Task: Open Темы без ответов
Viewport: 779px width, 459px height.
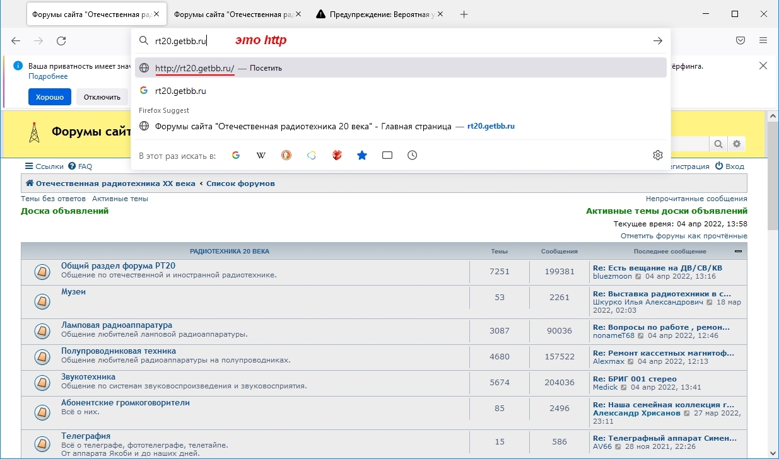Action: pos(53,199)
